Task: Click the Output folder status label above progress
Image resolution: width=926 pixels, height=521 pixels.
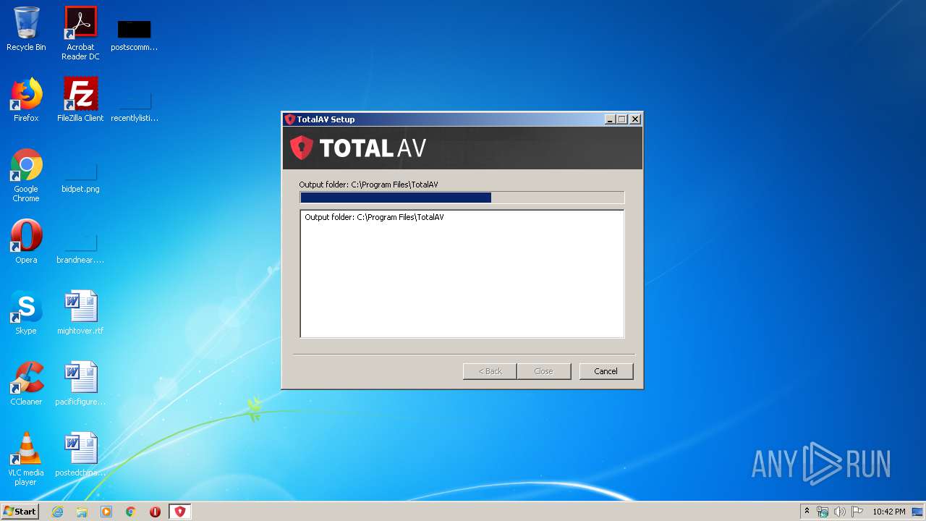Action: click(x=368, y=185)
